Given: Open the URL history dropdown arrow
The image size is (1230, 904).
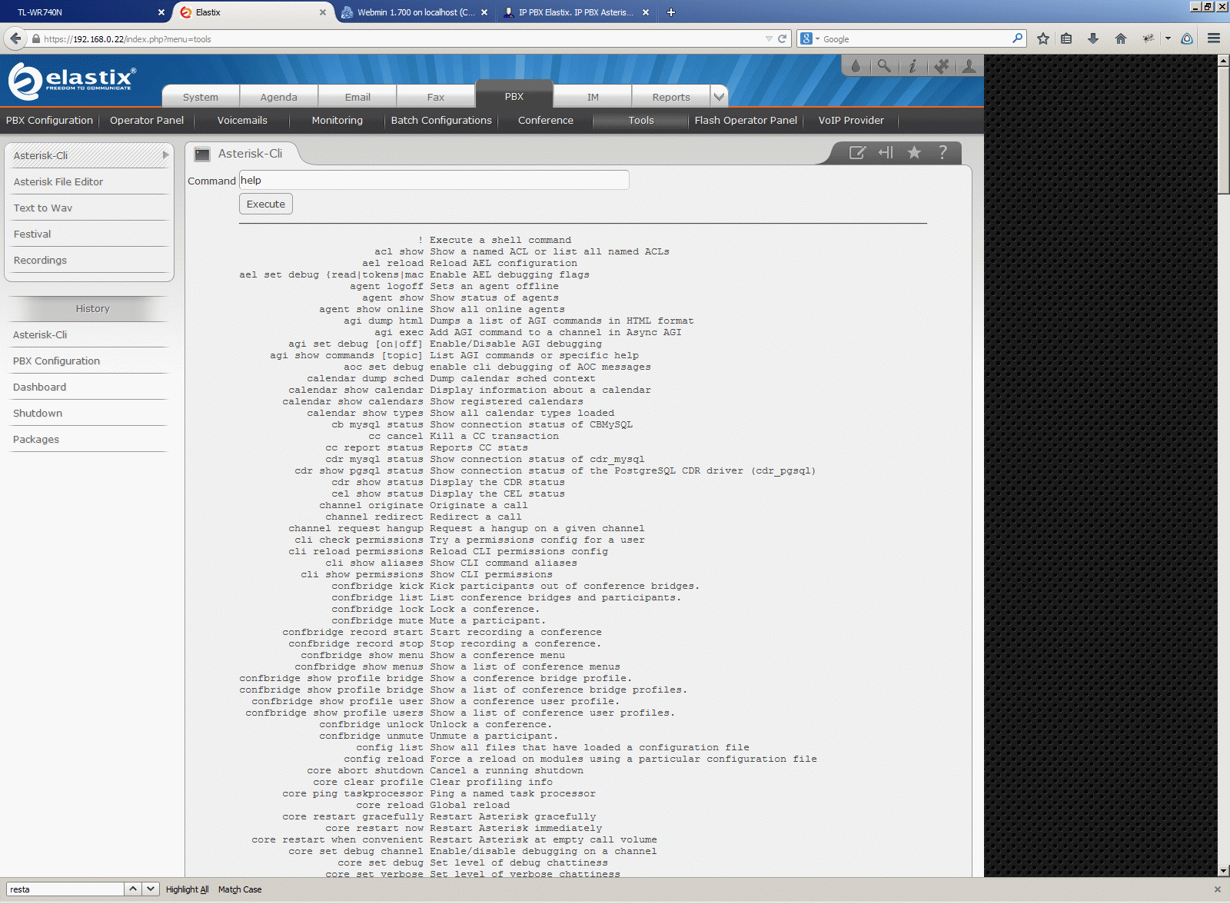Looking at the screenshot, I should click(x=769, y=38).
